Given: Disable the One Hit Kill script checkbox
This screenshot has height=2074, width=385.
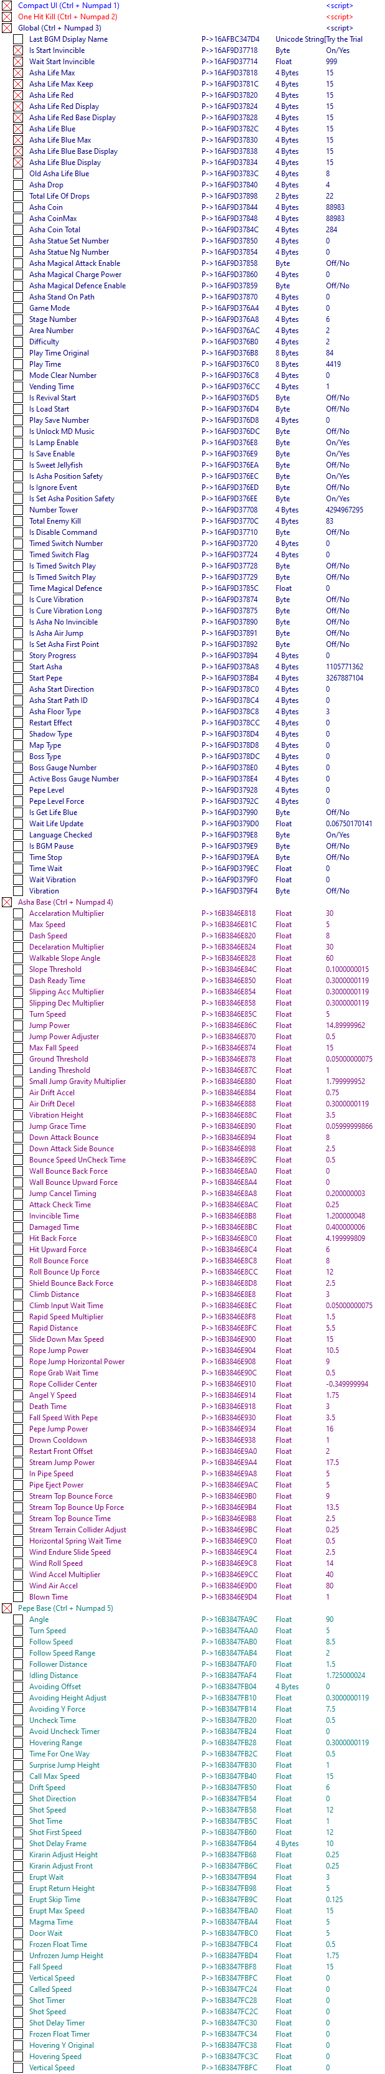Looking at the screenshot, I should (6, 17).
